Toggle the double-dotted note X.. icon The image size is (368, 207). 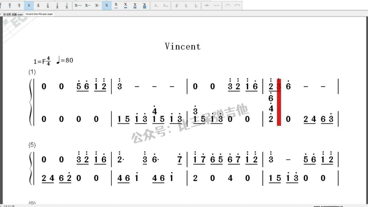click(165, 5)
